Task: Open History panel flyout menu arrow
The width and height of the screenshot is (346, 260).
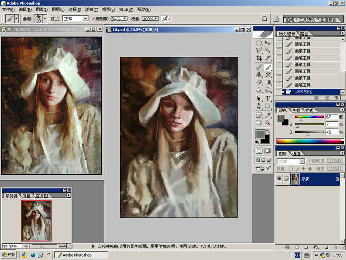Action: tap(342, 33)
